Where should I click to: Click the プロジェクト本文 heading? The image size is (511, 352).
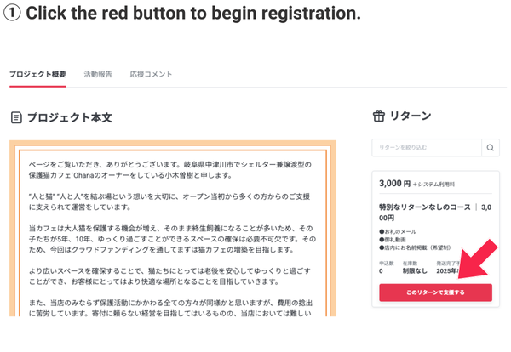69,117
